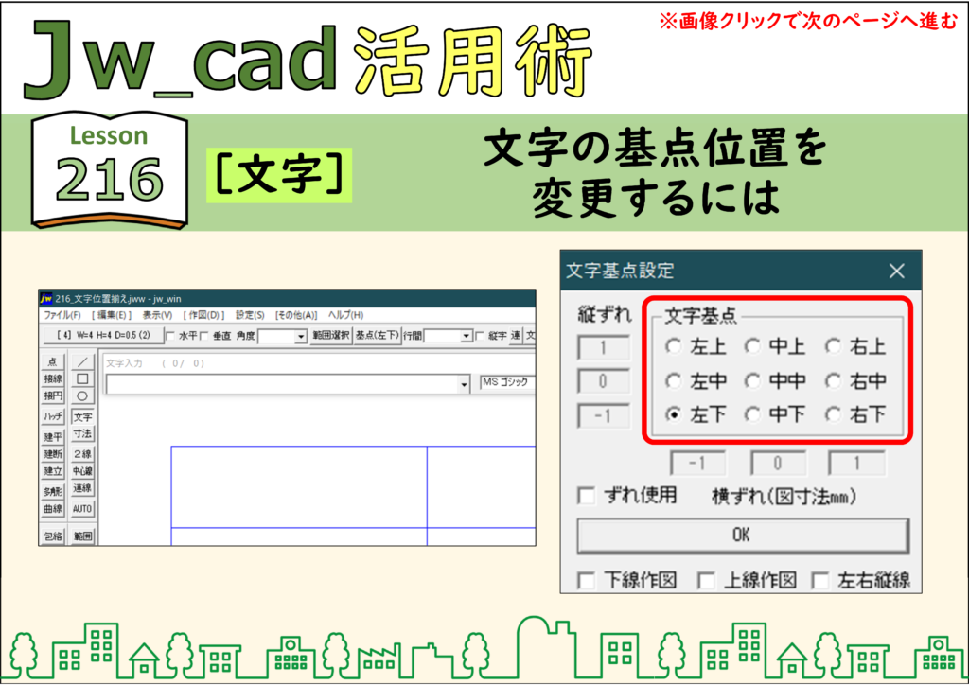This screenshot has height=685, width=969.
Task: Select the circle tool with ○ icon
Action: (x=82, y=395)
